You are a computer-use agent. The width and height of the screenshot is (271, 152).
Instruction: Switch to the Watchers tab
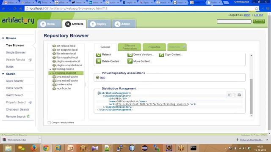[x=177, y=47]
